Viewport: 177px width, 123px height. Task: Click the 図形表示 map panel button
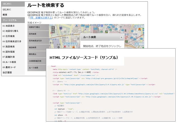pos(37,54)
